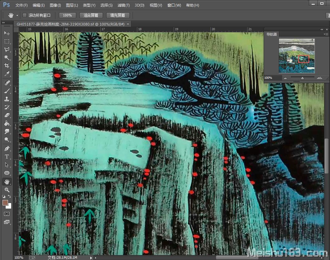Screen dimensions: 330x260
Task: Click the Navigator zoom out icon
Action: [285, 78]
